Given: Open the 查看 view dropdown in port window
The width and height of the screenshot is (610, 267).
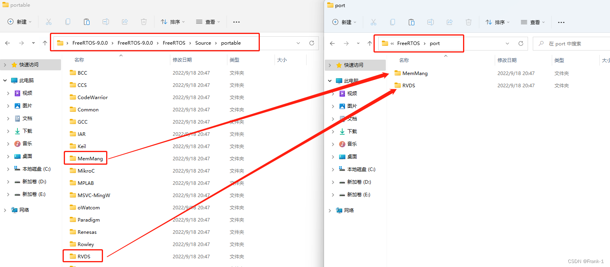Looking at the screenshot, I should (533, 22).
